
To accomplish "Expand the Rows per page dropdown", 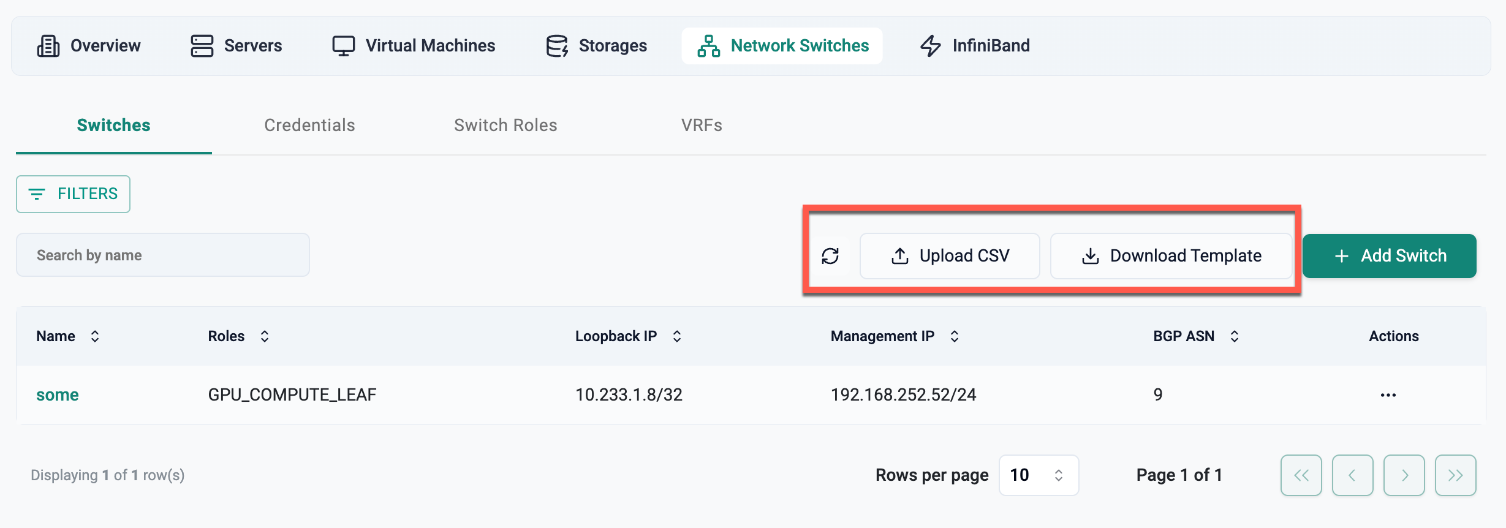I will pyautogui.click(x=1039, y=475).
